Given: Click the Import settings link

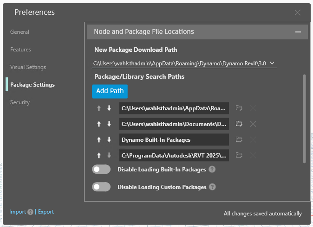Looking at the screenshot, I should 18,212.
